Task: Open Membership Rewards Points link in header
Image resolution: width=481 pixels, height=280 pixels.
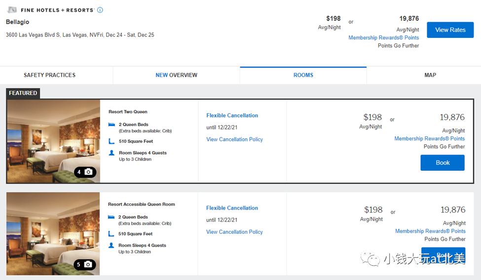Action: [383, 38]
